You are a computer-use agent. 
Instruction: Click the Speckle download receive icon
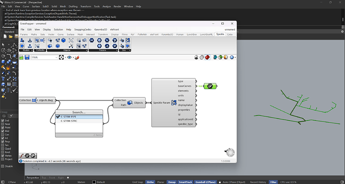click(30, 40)
